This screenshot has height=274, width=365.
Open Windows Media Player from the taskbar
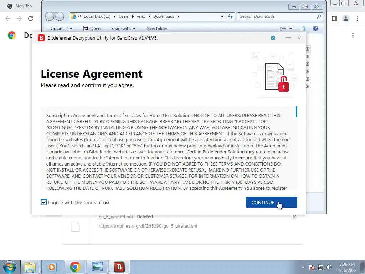point(52,267)
